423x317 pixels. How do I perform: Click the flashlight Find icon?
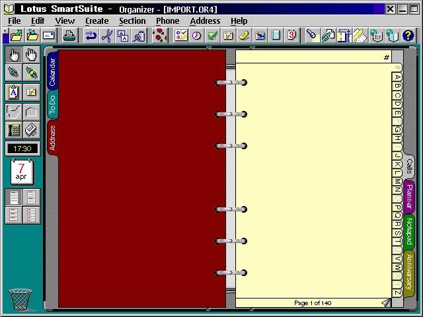tap(312, 36)
